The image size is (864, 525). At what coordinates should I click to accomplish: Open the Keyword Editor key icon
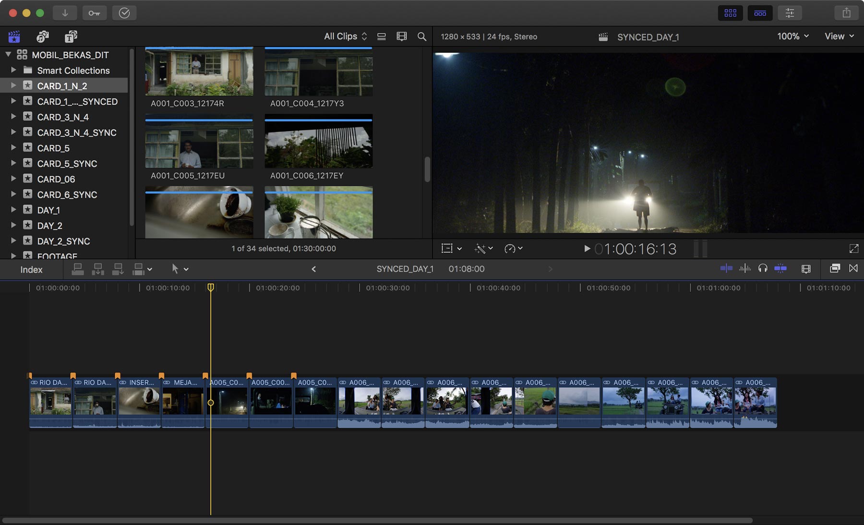(94, 13)
